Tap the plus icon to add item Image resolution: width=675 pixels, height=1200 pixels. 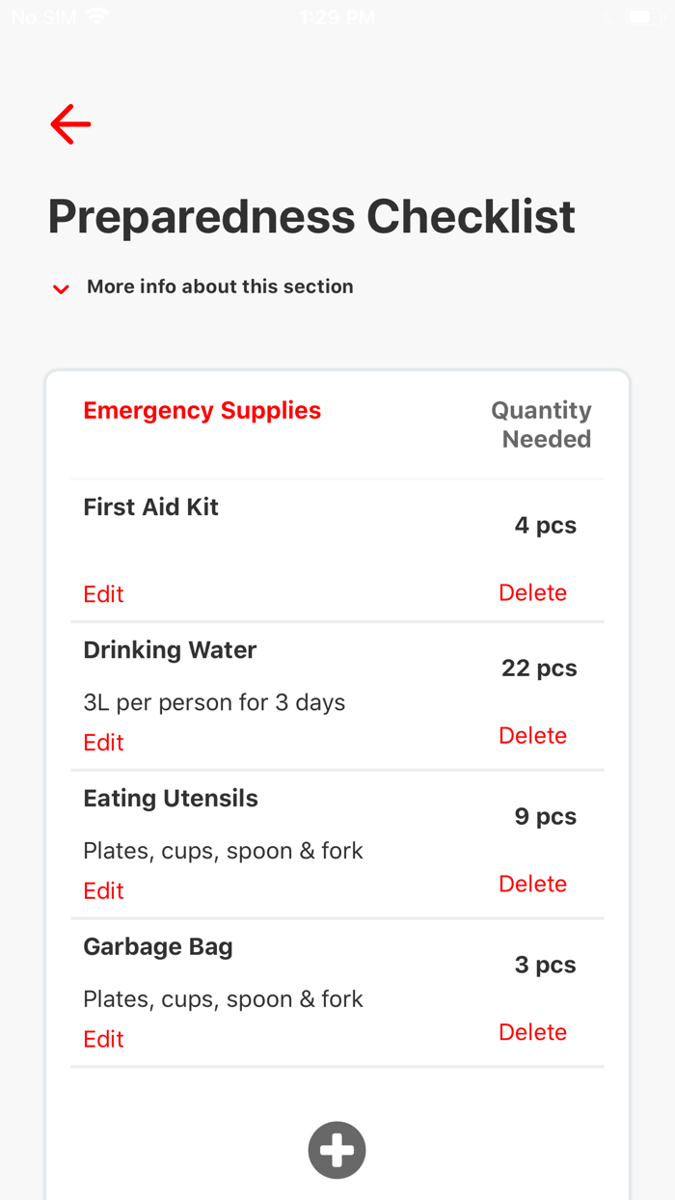[x=337, y=1150]
